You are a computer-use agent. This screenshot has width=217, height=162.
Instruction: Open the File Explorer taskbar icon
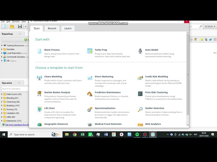67,134
